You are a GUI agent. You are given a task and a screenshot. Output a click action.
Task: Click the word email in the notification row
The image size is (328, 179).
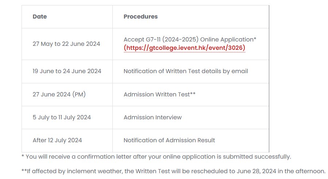240,71
